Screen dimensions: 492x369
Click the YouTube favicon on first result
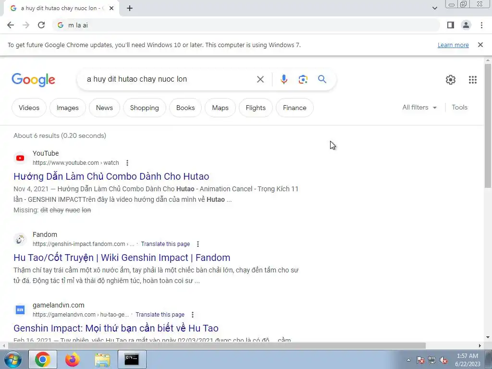[x=20, y=158]
